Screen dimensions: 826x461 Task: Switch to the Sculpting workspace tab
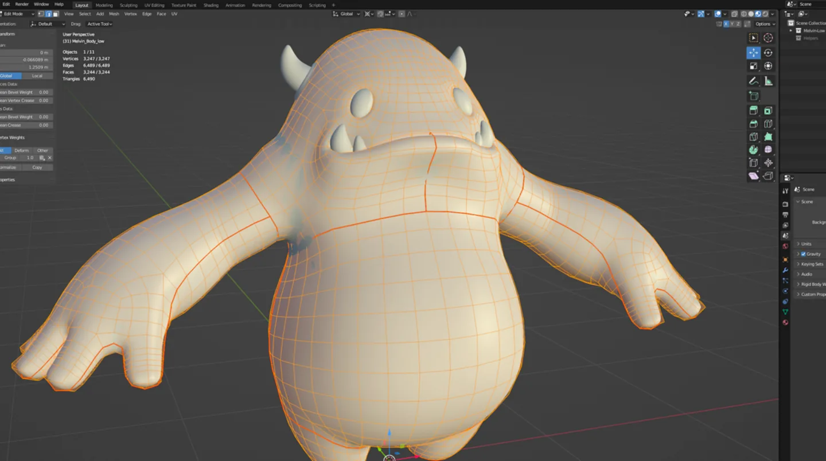128,5
